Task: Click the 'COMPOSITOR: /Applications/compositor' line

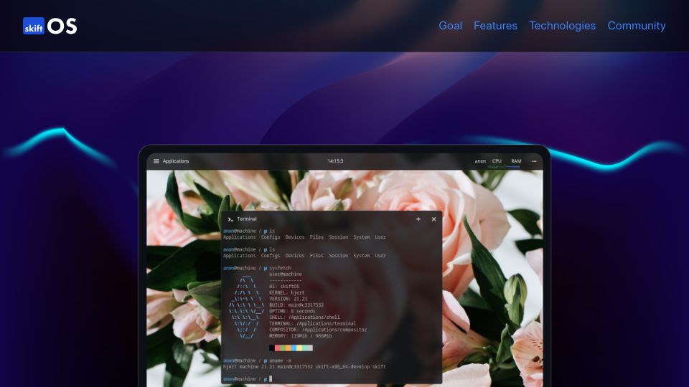Action: (x=318, y=330)
